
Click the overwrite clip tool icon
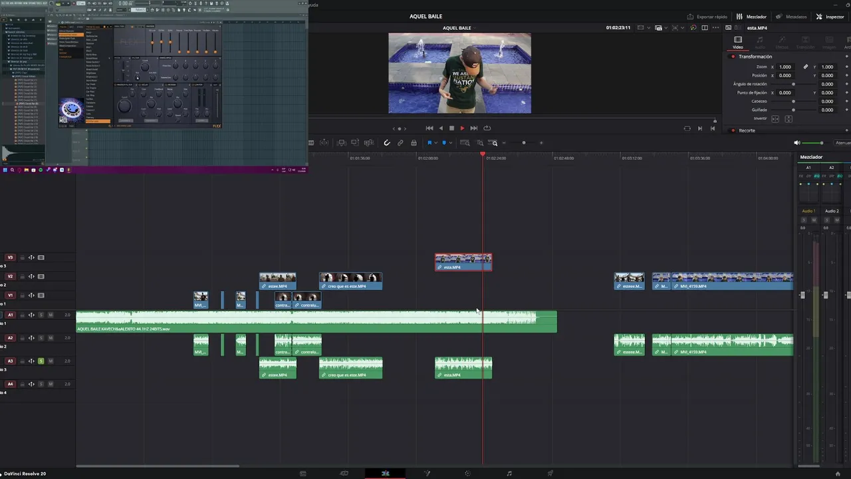pyautogui.click(x=355, y=142)
